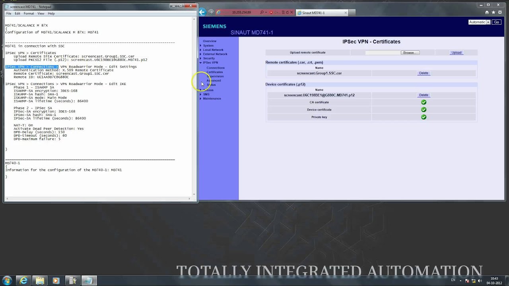Click the 'CA certificate' row label
This screenshot has width=509, height=286.
tap(319, 102)
